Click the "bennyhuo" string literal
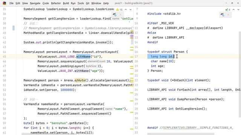 [59, 123]
